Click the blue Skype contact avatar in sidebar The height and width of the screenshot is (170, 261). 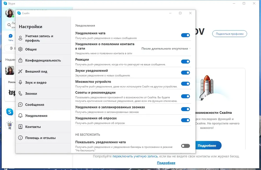pos(10,112)
